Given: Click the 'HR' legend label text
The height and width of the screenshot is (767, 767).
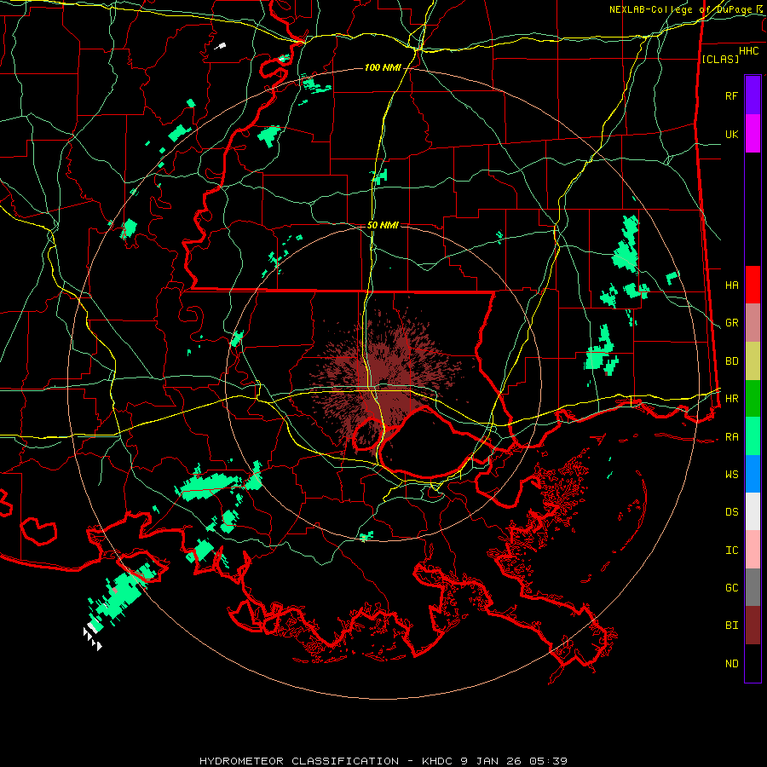Looking at the screenshot, I should pos(731,399).
